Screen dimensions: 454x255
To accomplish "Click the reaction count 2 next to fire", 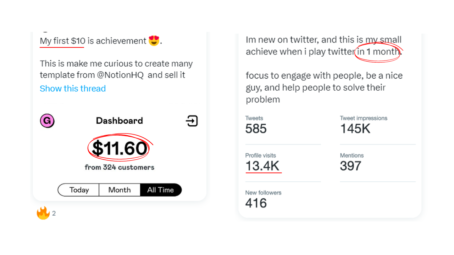I will point(54,213).
